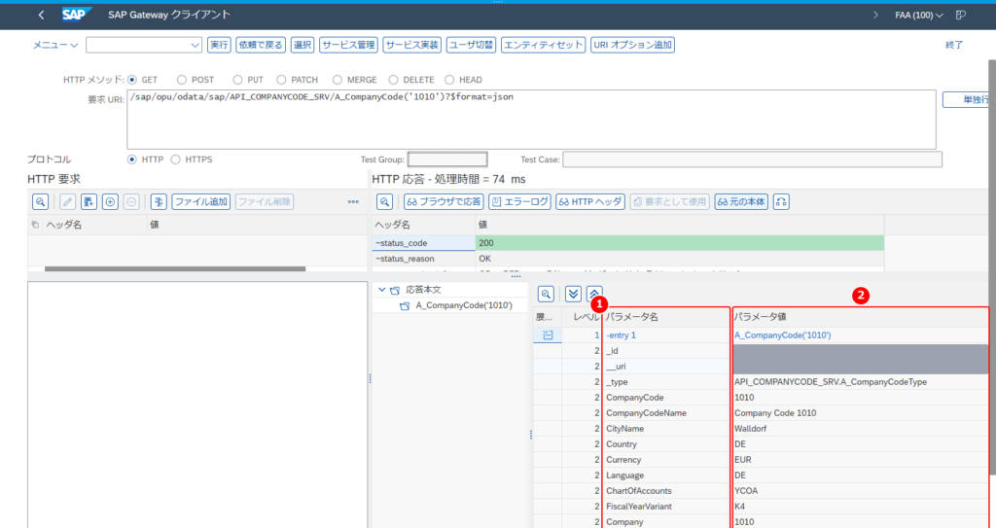
Task: Select the A_CompanyCode('1010') tree item
Action: (464, 305)
